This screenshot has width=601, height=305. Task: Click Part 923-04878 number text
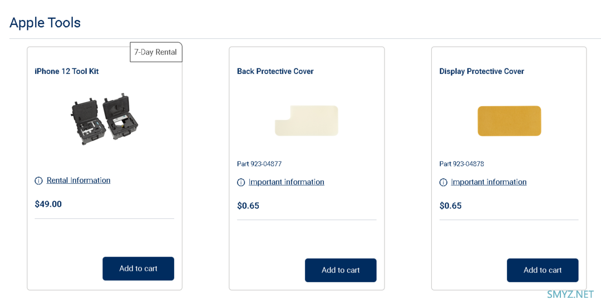[461, 164]
